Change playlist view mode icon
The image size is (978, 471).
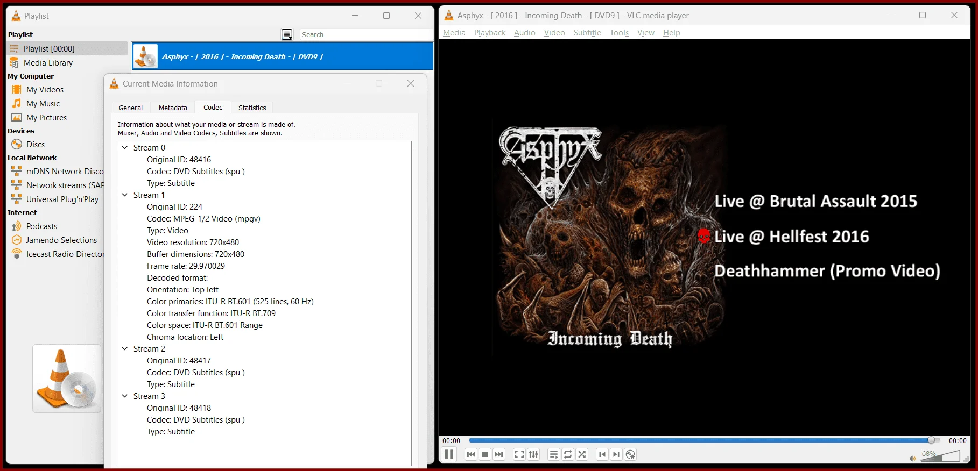(287, 34)
